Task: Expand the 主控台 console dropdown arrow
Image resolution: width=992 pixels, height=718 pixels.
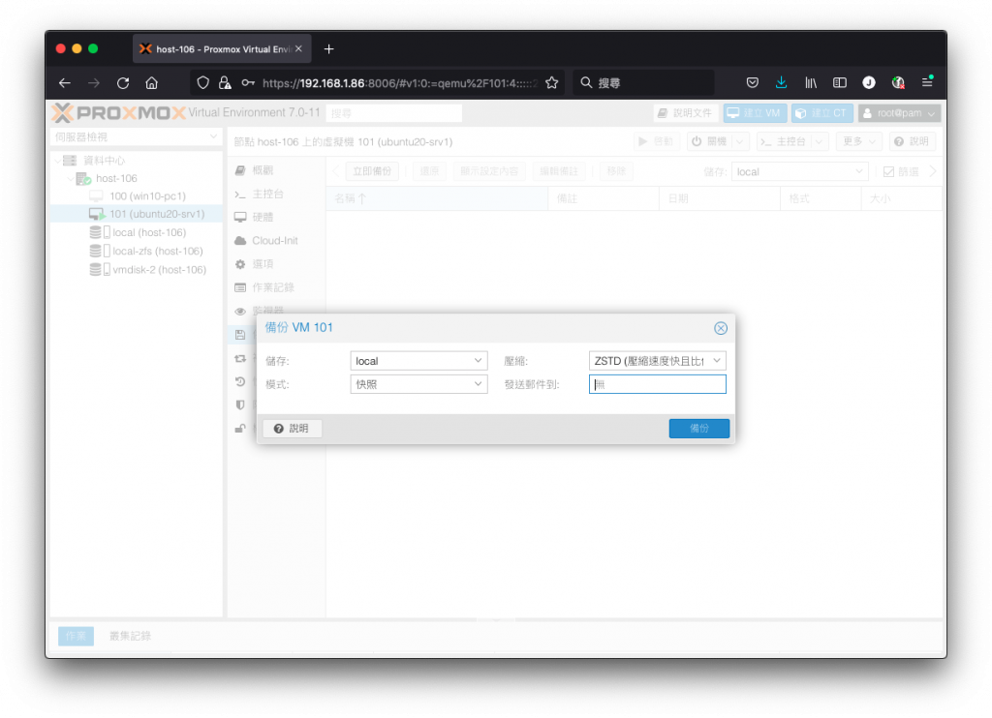Action: click(x=820, y=141)
